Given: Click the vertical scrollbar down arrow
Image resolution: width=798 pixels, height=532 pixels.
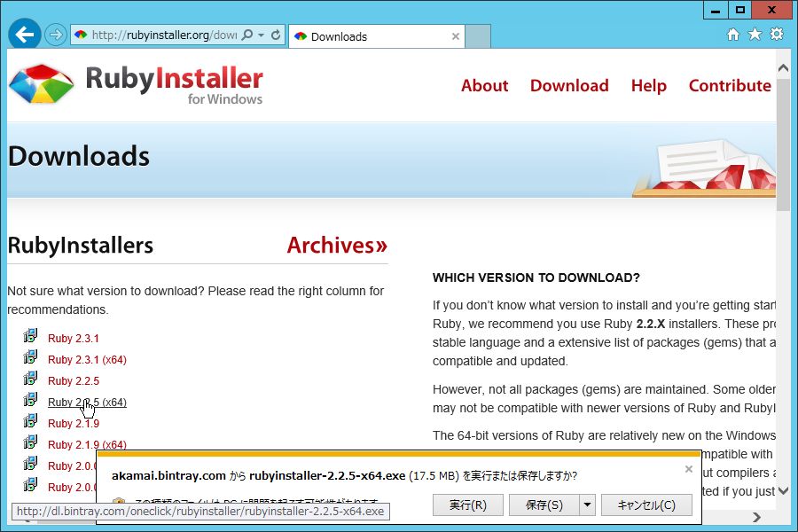Looking at the screenshot, I should (783, 490).
